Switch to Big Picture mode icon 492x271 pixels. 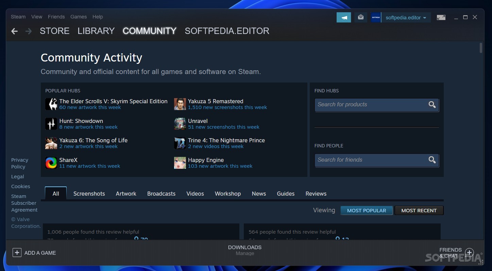441,17
